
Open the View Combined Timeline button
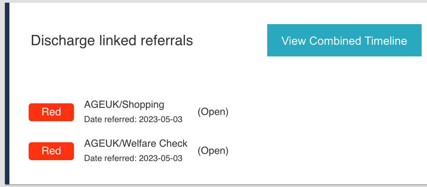pos(344,41)
